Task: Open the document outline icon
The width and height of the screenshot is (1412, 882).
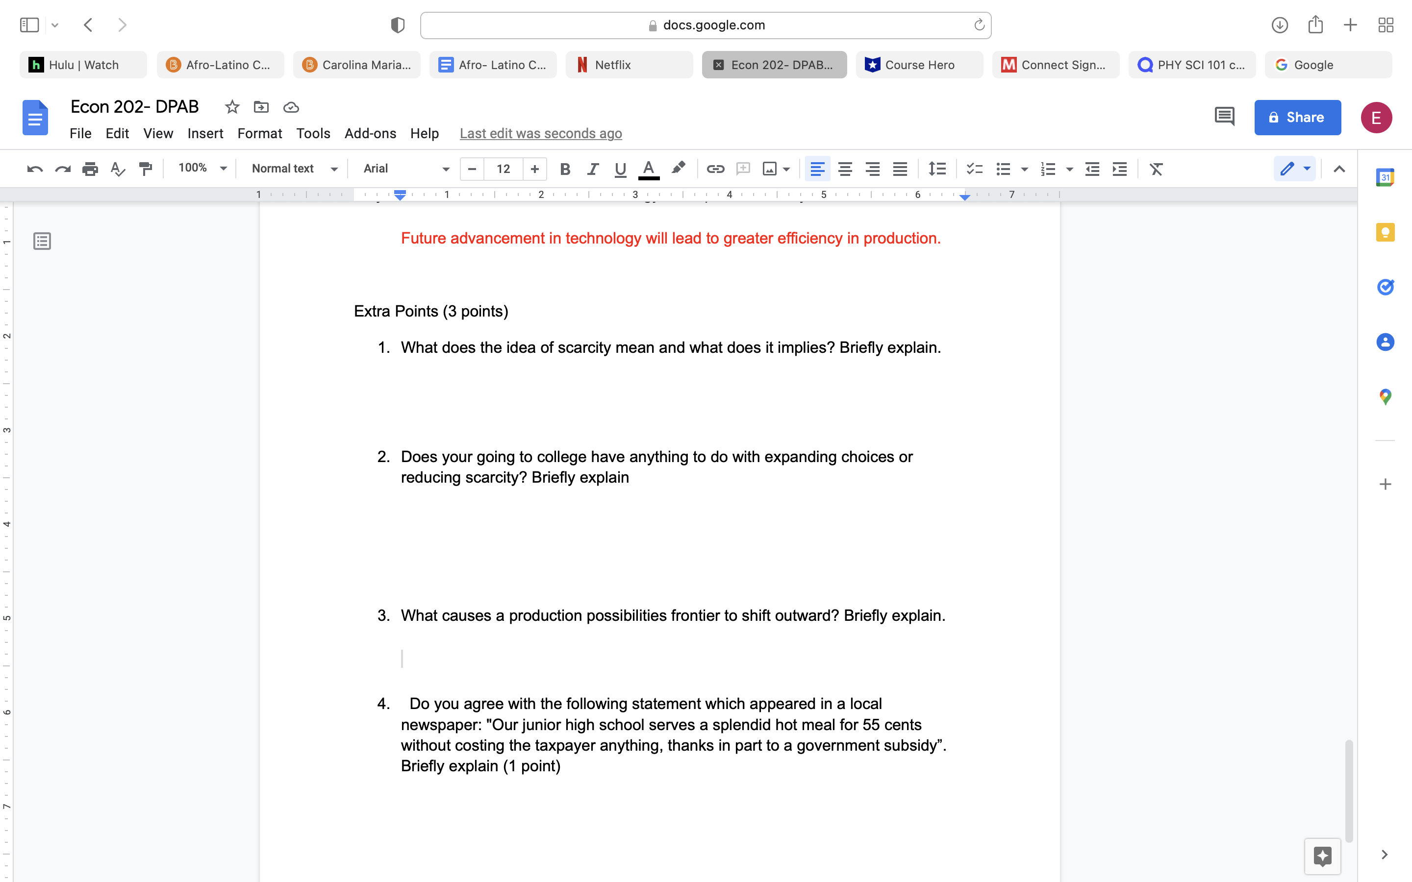Action: click(x=42, y=241)
